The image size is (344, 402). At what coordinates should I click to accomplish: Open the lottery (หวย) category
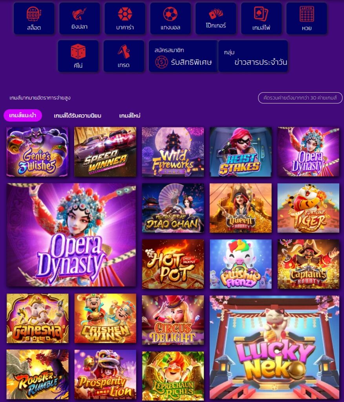307,18
